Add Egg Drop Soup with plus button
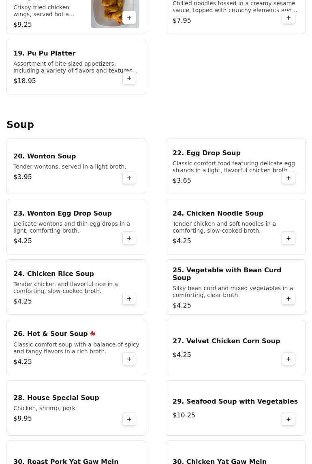The width and height of the screenshot is (312, 464). point(288,178)
